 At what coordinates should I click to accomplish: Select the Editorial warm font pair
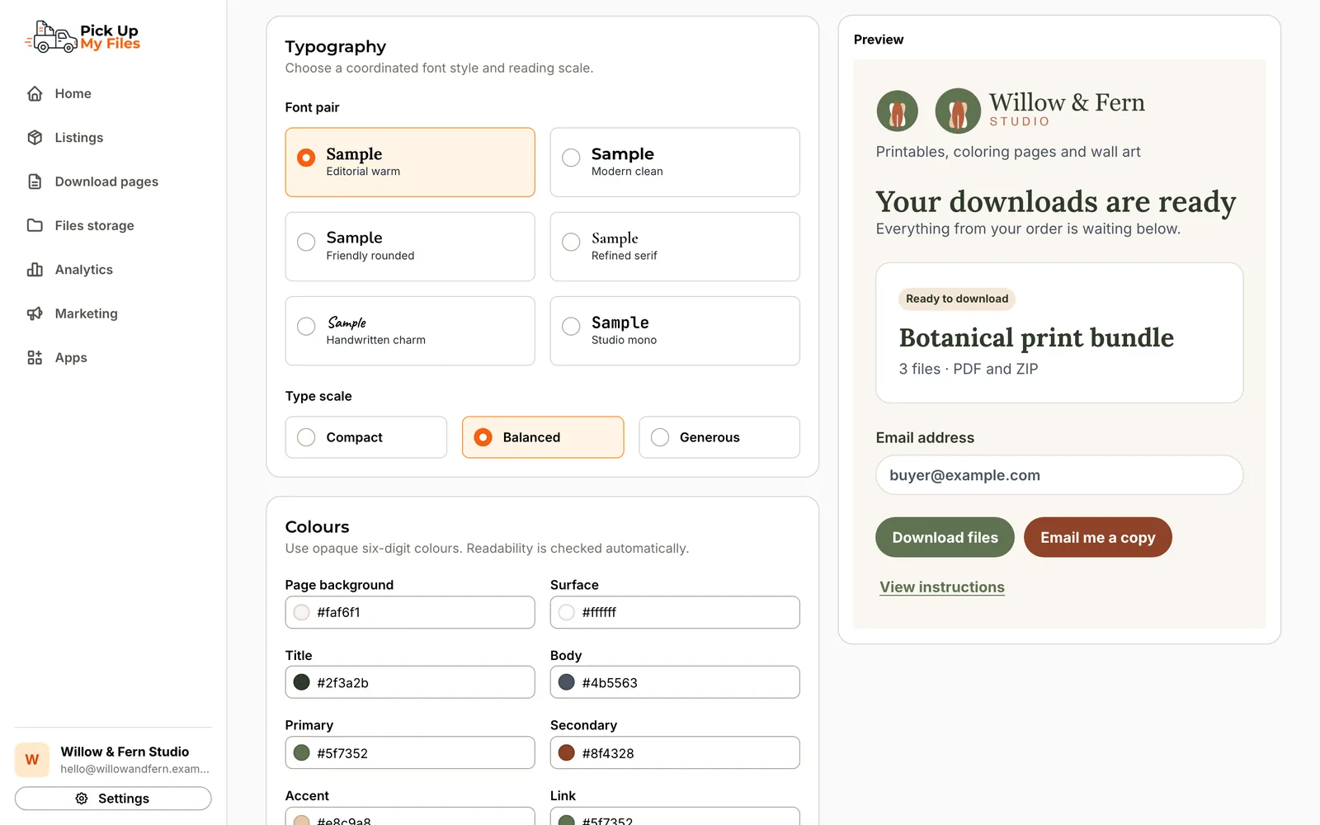click(x=410, y=162)
